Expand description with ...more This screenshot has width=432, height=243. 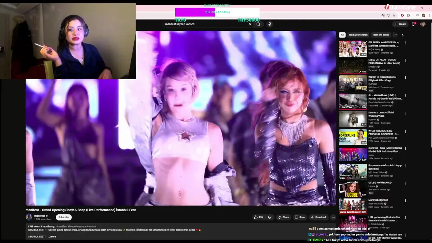click(x=52, y=237)
